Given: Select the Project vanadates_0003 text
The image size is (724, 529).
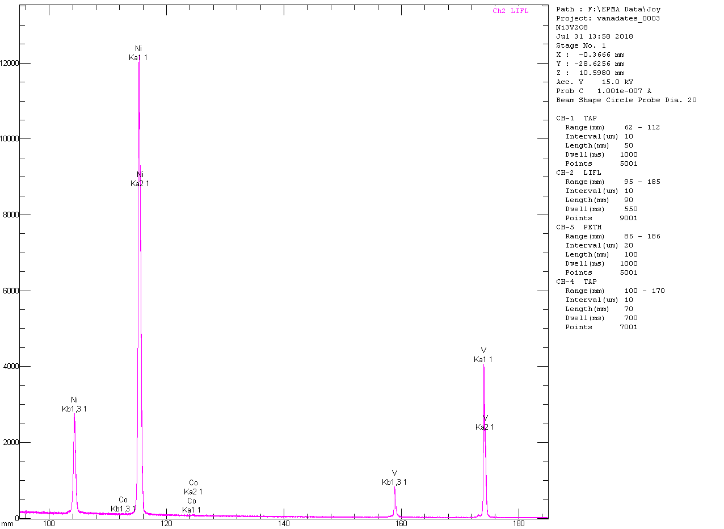Looking at the screenshot, I should tap(608, 18).
